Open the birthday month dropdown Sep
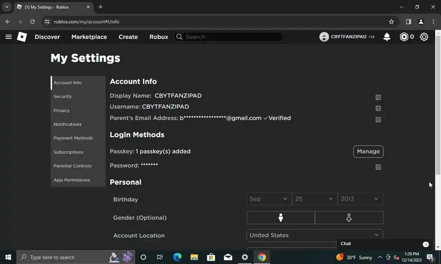Viewport: 441px width, 264px height. 269,199
